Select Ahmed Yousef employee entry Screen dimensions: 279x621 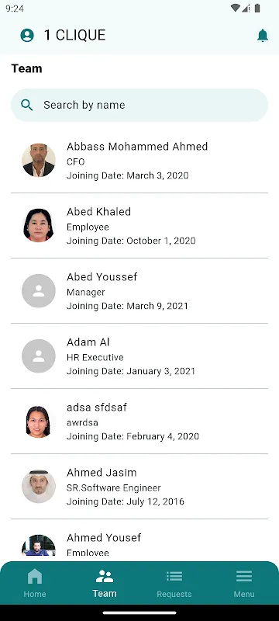coord(139,540)
